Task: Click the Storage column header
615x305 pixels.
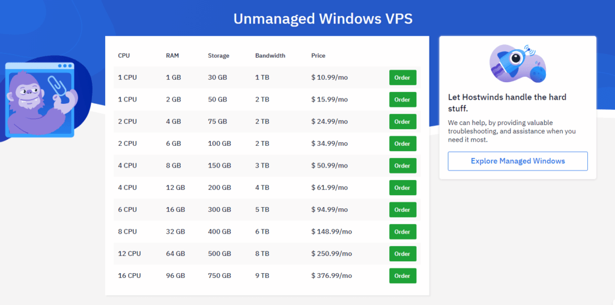Action: (219, 56)
